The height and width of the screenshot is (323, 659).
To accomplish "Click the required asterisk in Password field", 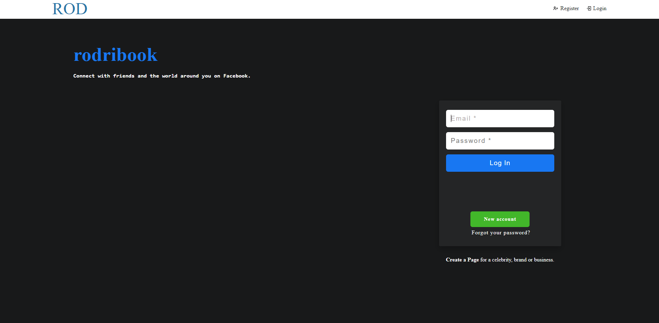I will pyautogui.click(x=490, y=140).
